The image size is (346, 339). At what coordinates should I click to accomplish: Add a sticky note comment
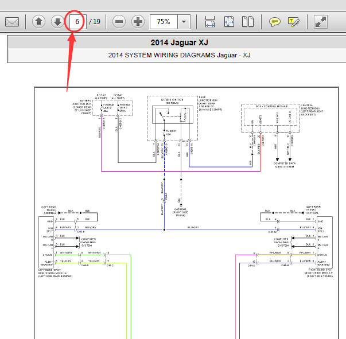(x=274, y=22)
